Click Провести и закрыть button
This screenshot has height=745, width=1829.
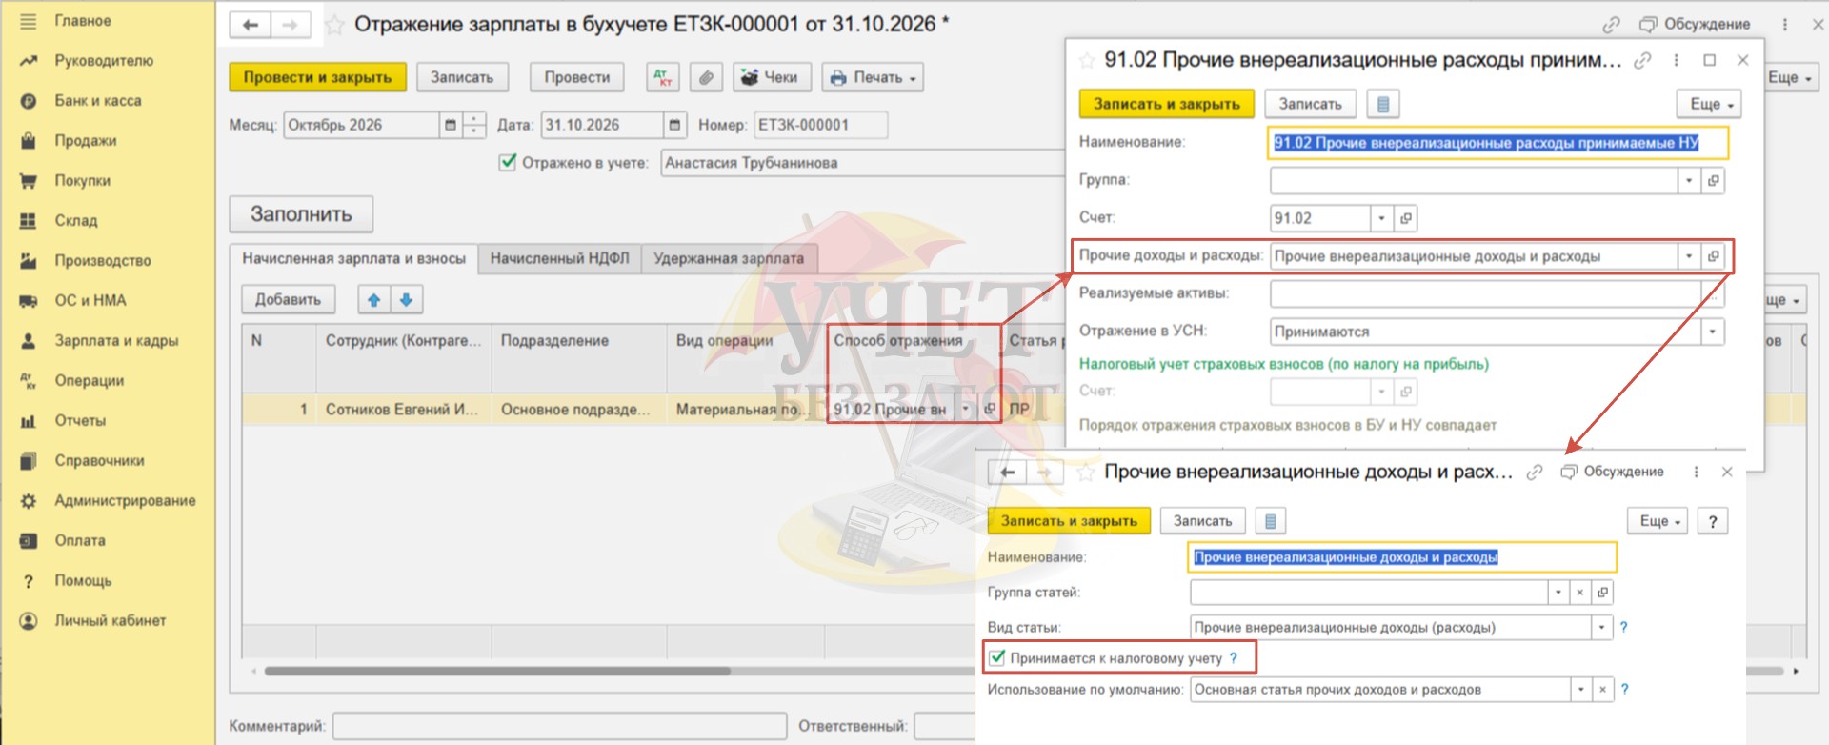317,77
